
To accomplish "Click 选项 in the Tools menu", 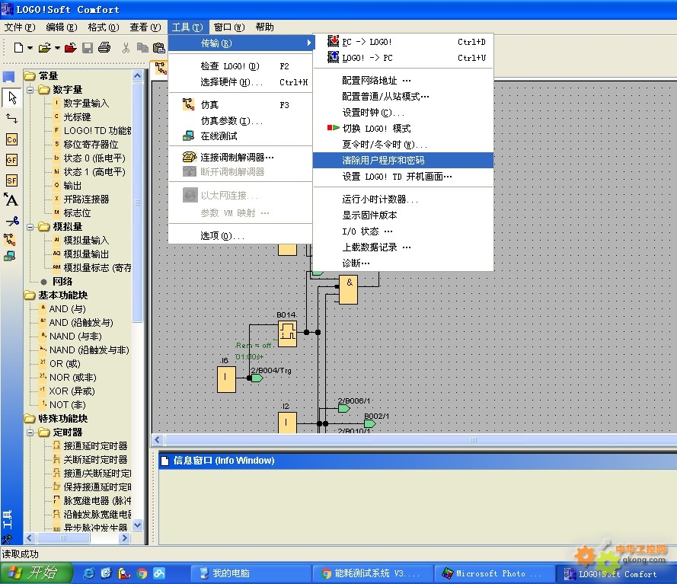I will click(241, 236).
